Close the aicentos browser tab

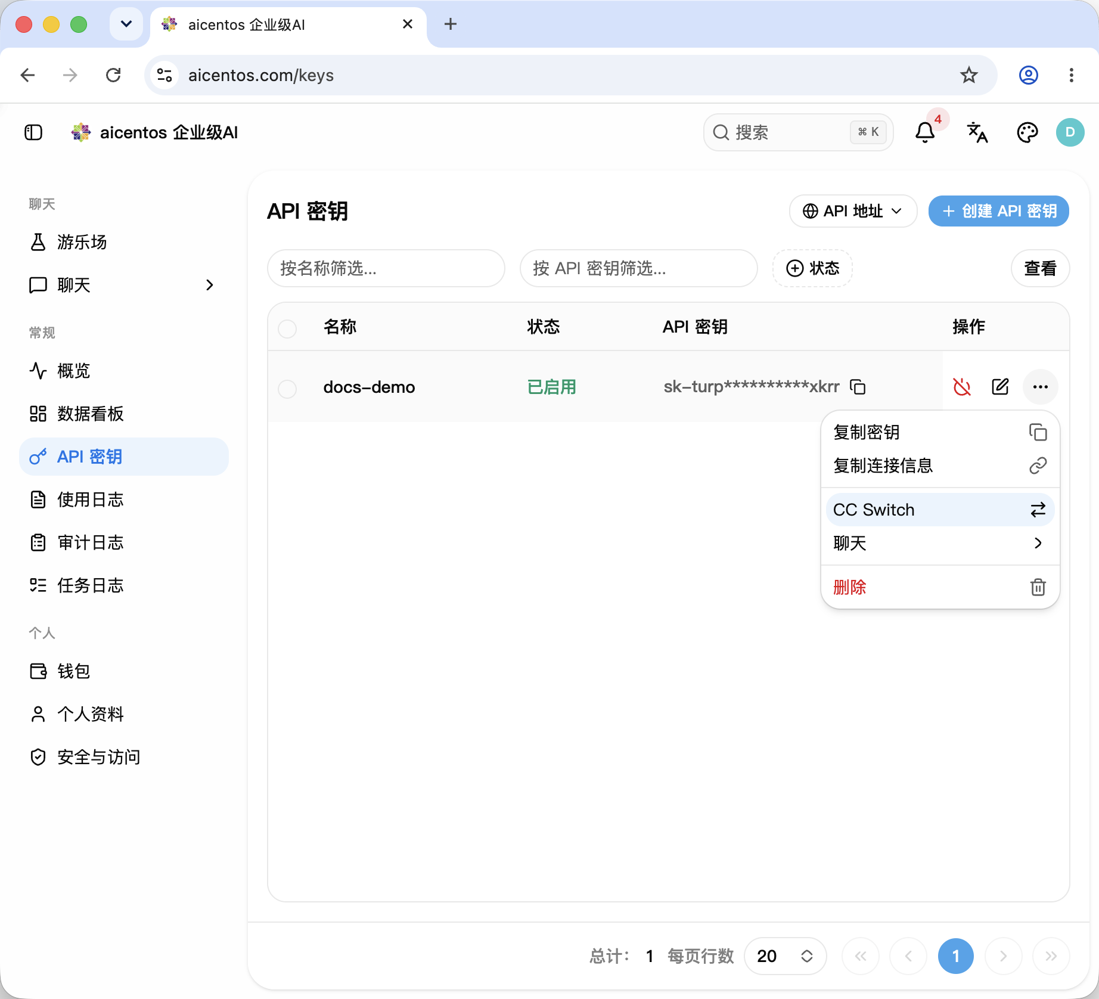point(408,24)
